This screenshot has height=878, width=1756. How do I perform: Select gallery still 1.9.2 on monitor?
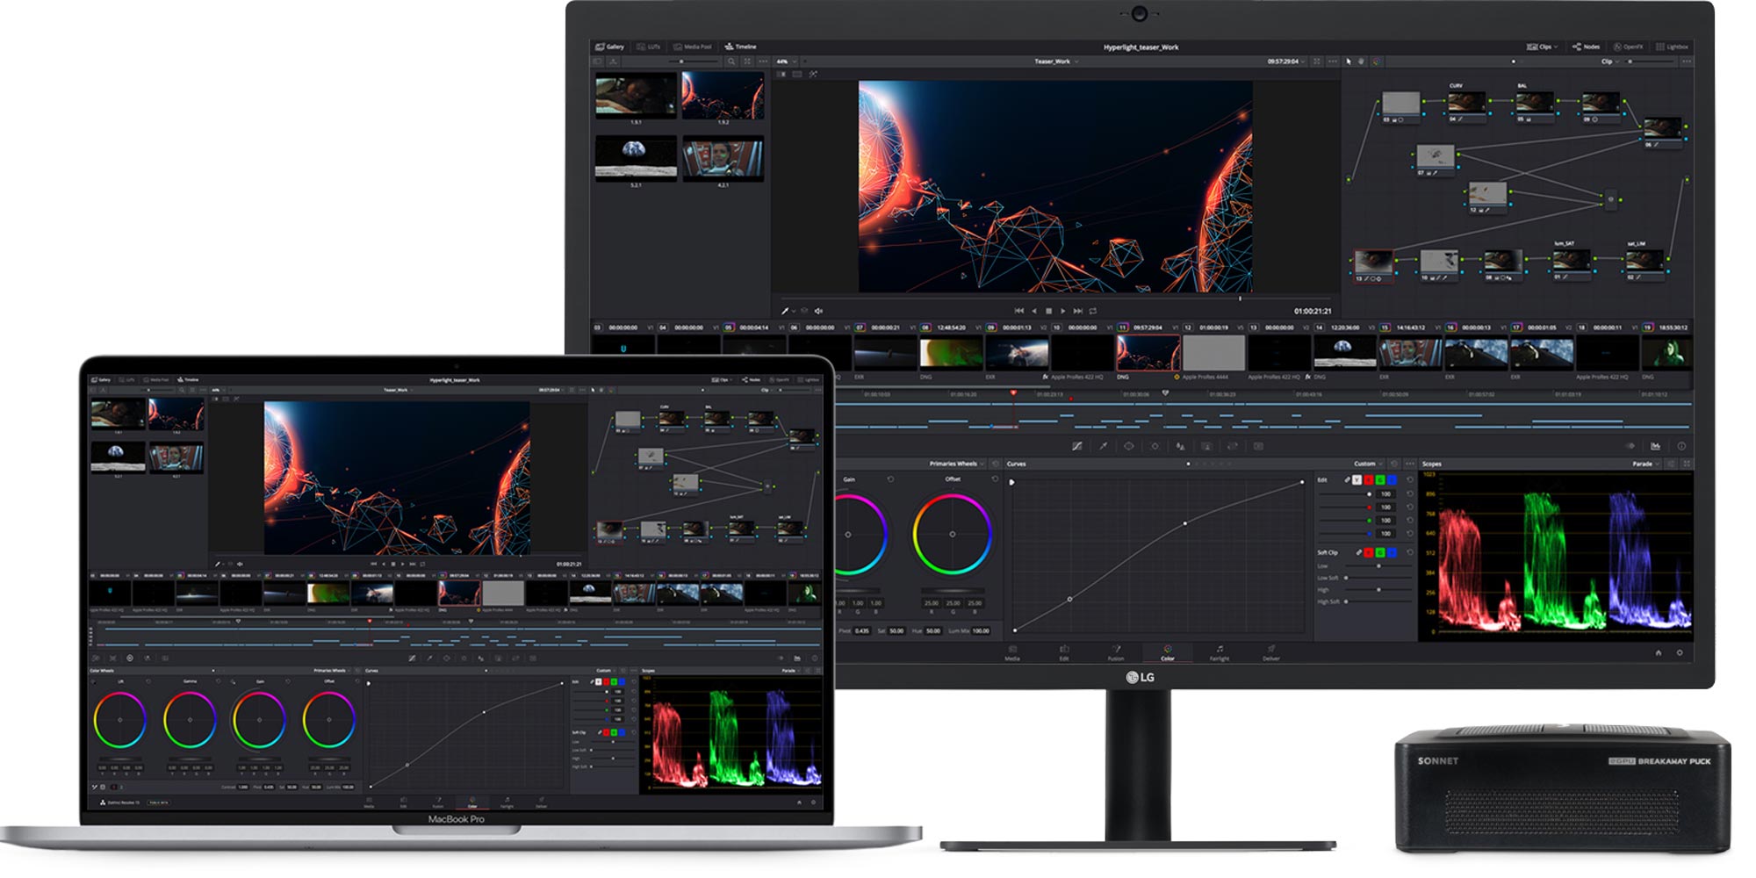pos(723,95)
